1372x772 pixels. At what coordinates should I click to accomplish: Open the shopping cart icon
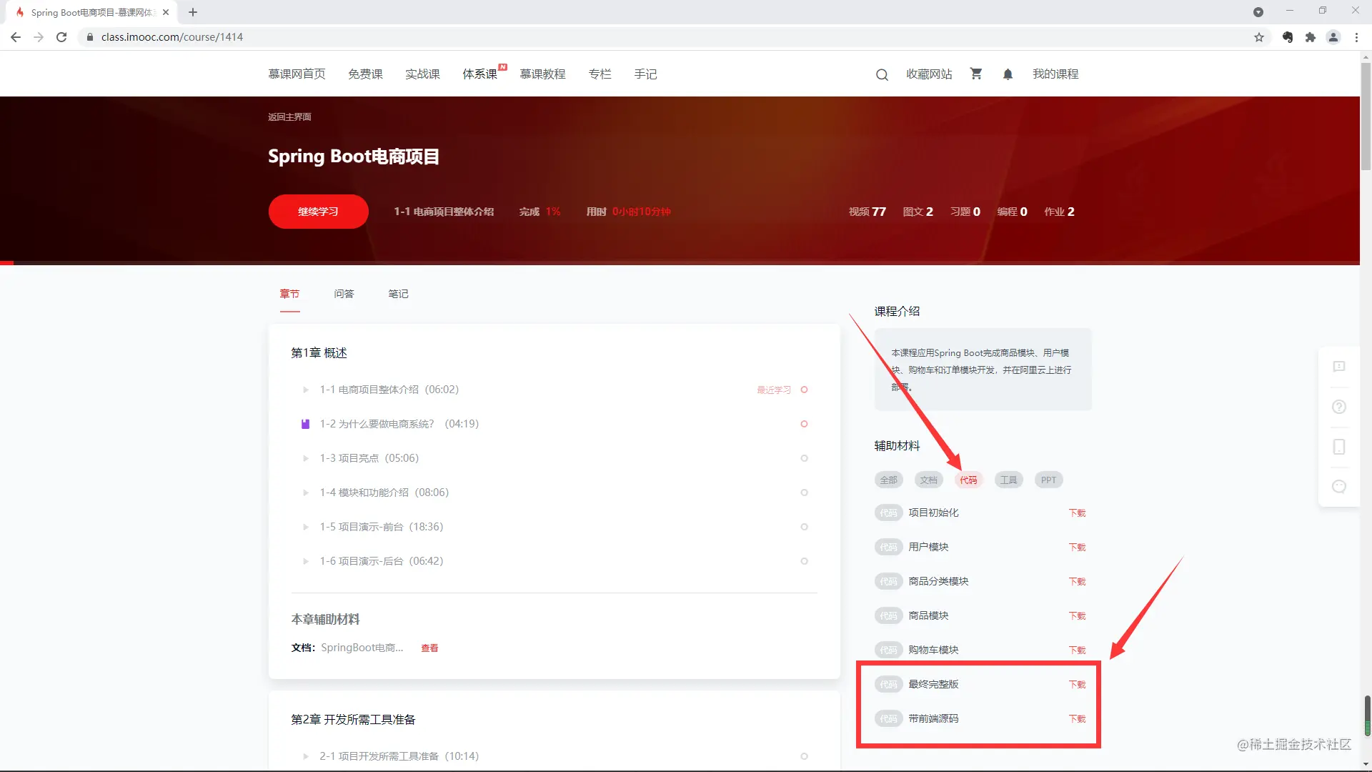976,74
